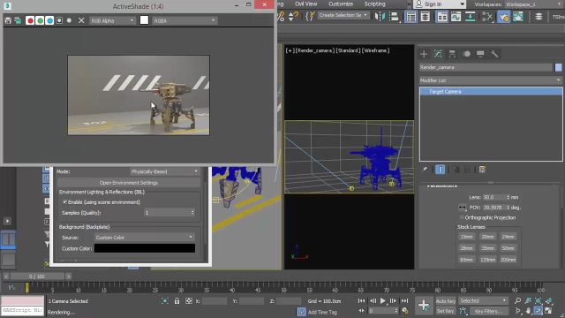Toggle the Scene Explorer icon
The width and height of the screenshot is (565, 318).
click(411, 17)
